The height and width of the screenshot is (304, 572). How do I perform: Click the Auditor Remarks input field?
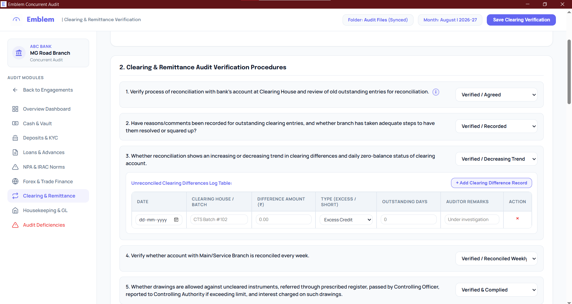tap(472, 220)
